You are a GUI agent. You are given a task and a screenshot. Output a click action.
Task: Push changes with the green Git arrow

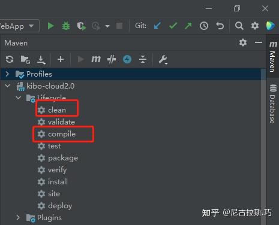[x=188, y=26]
